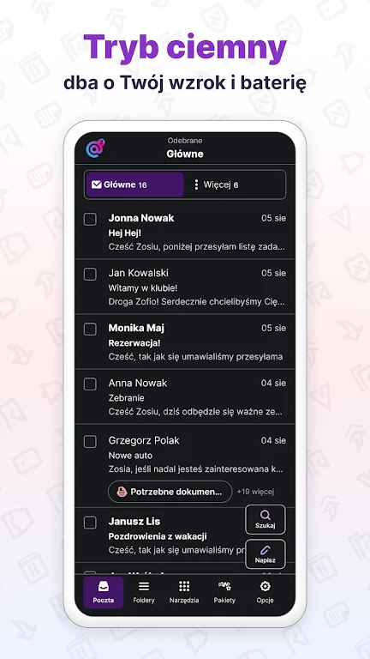This screenshot has width=370, height=659.
Task: Select checkbox beside Monika Maj
Action: tap(90, 329)
